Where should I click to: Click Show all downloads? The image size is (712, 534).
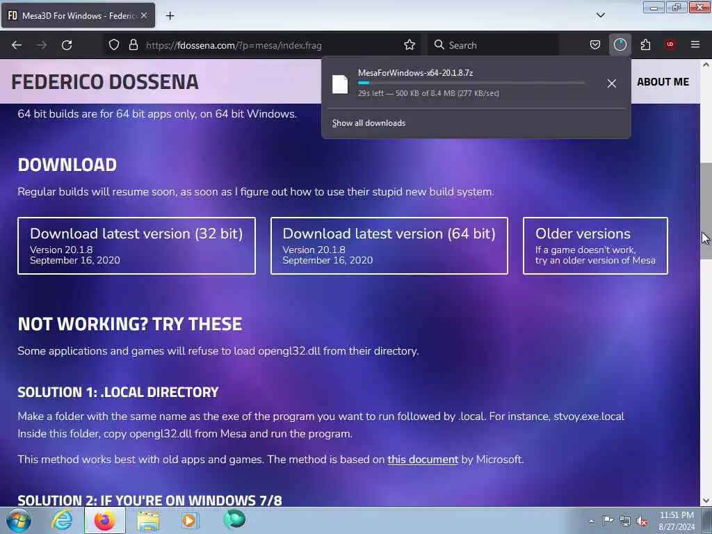369,123
